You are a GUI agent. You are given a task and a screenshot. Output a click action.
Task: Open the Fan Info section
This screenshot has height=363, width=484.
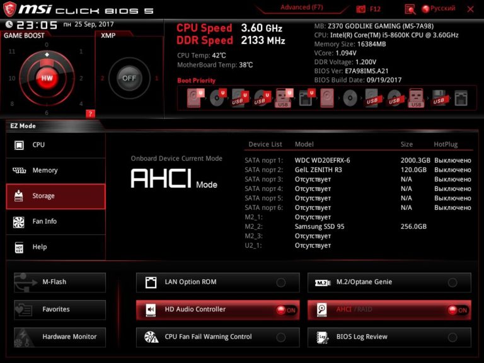point(55,222)
